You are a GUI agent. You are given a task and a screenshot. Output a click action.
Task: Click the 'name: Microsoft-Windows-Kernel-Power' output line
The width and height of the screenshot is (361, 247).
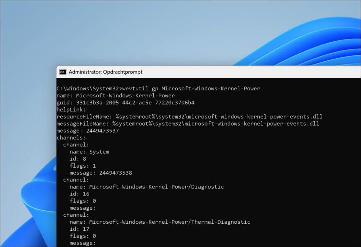(x=116, y=95)
